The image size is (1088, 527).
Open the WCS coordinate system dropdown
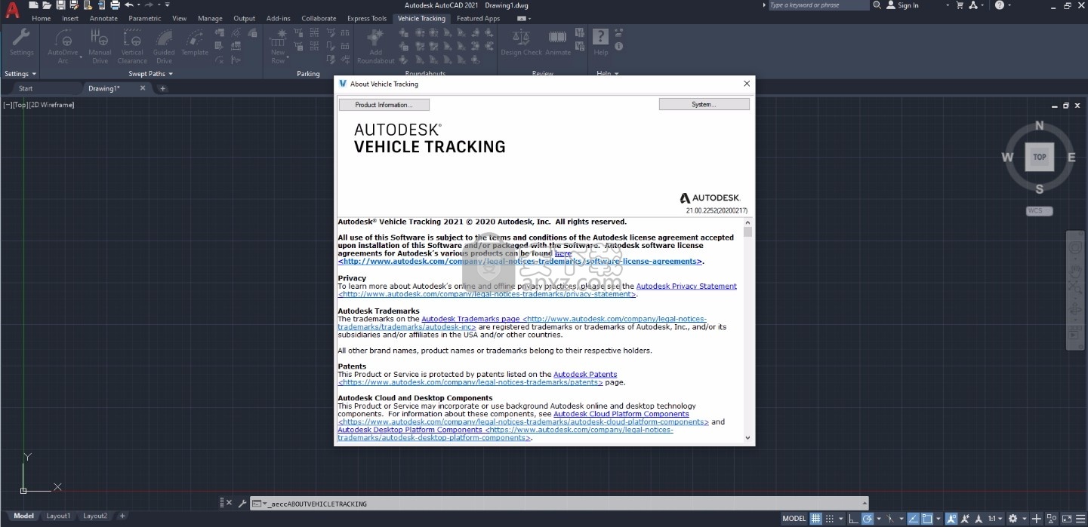click(x=1039, y=211)
